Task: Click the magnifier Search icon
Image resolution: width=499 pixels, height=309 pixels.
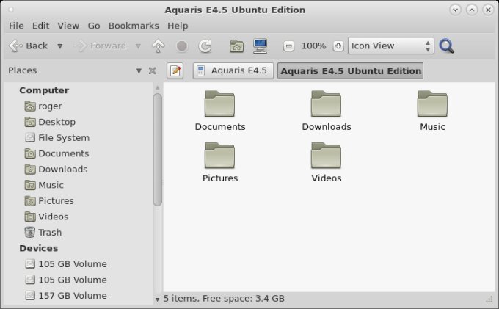Action: 446,46
